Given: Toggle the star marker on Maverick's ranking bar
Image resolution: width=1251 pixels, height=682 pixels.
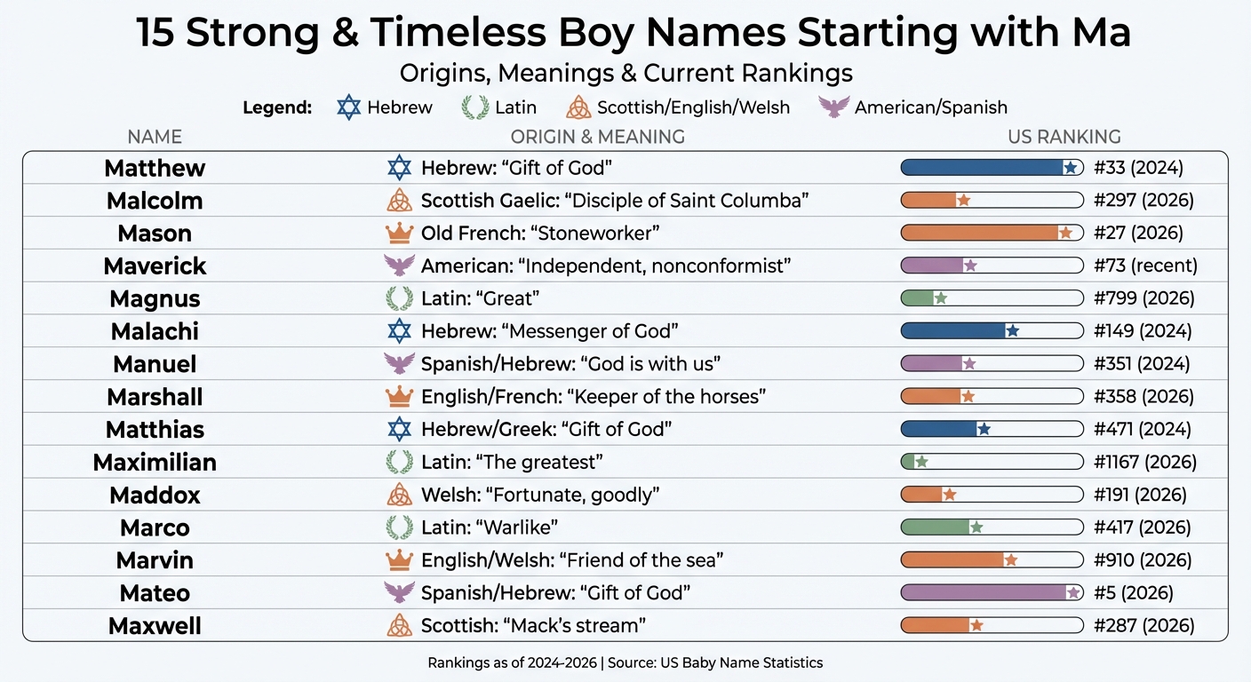Looking at the screenshot, I should pos(968,265).
